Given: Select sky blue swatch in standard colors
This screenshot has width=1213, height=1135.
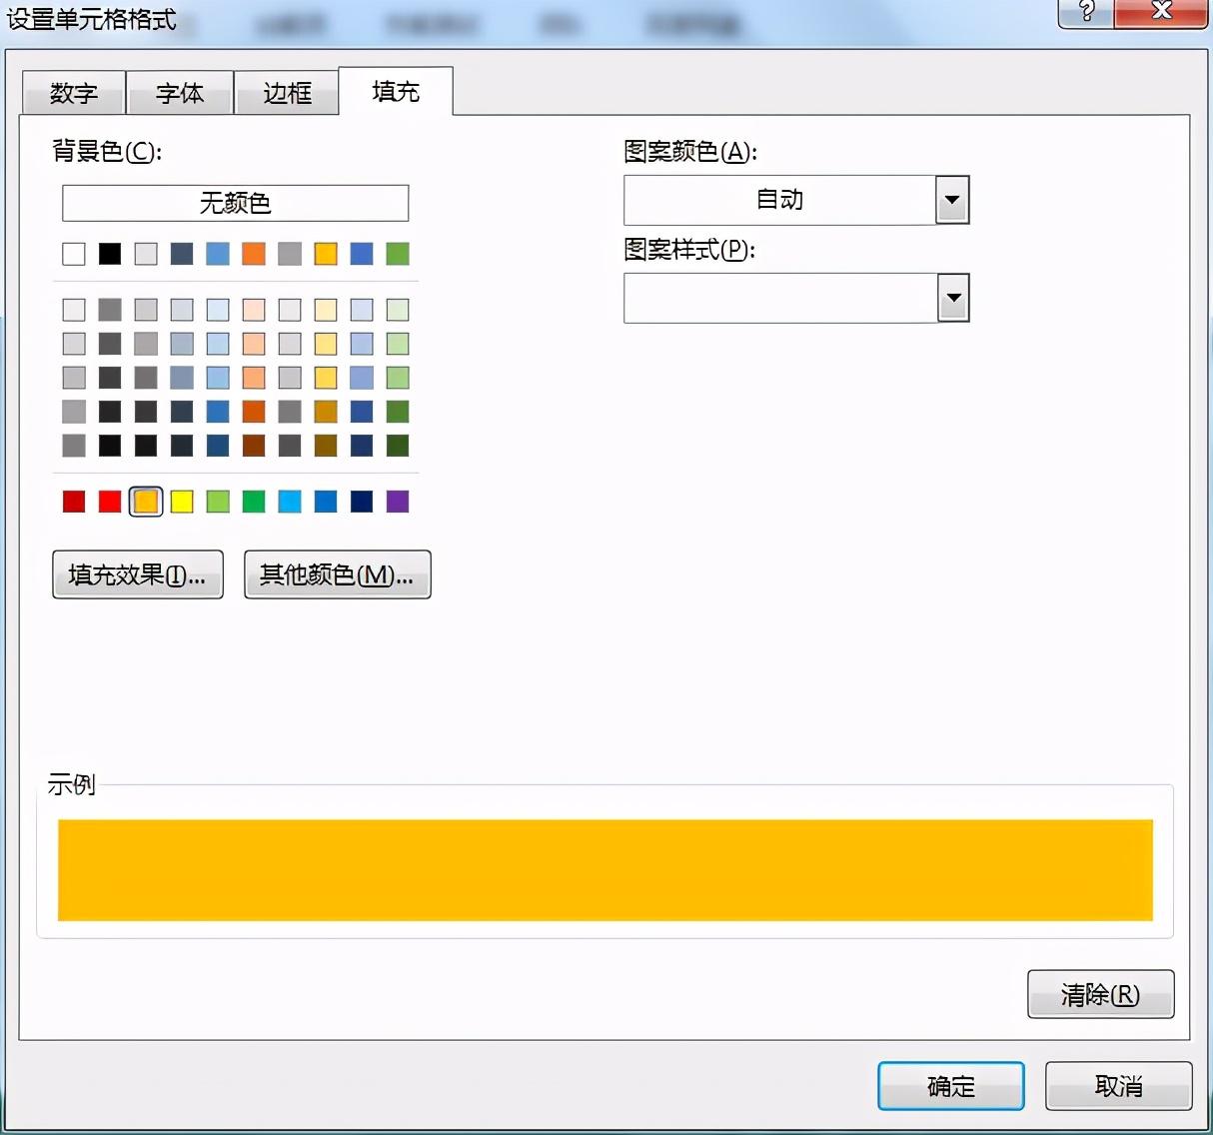Looking at the screenshot, I should point(290,502).
